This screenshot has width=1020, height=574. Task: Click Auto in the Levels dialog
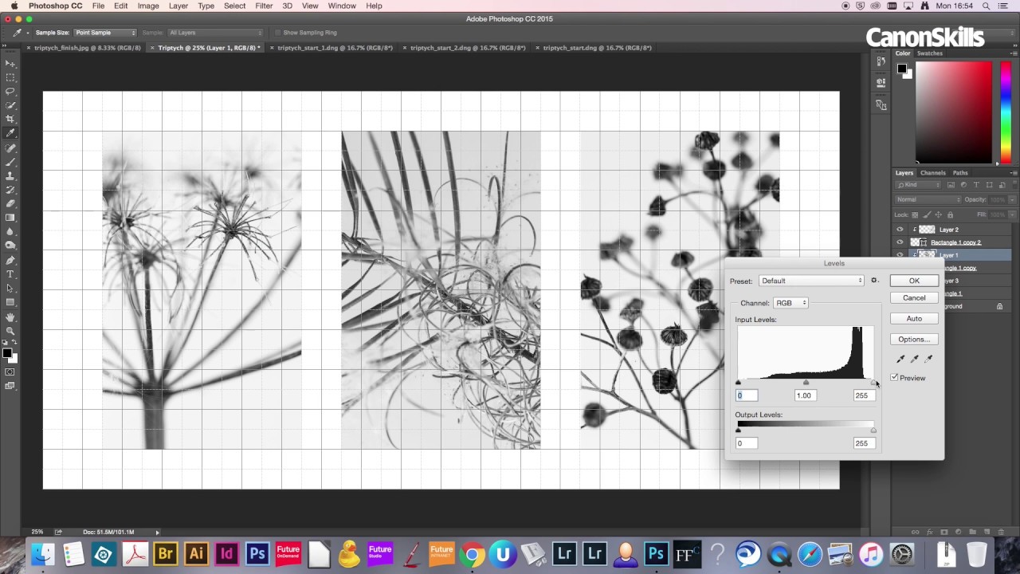pos(914,319)
